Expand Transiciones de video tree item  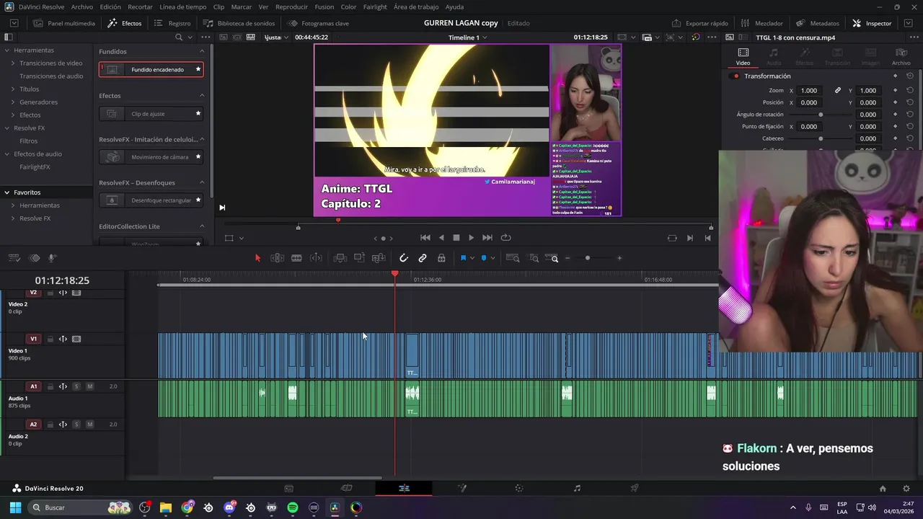(x=12, y=63)
